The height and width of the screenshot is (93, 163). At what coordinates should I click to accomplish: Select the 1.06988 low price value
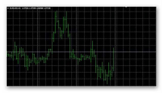pyautogui.click(x=40, y=8)
